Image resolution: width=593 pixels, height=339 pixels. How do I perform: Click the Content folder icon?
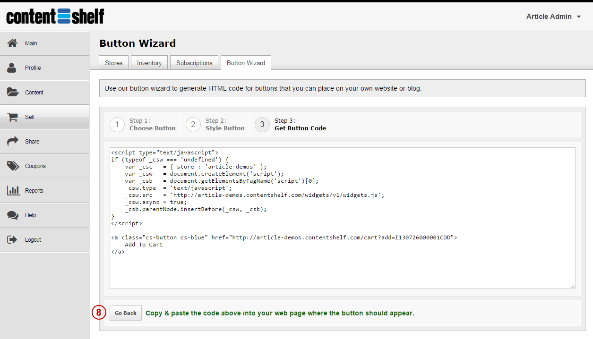pos(13,93)
